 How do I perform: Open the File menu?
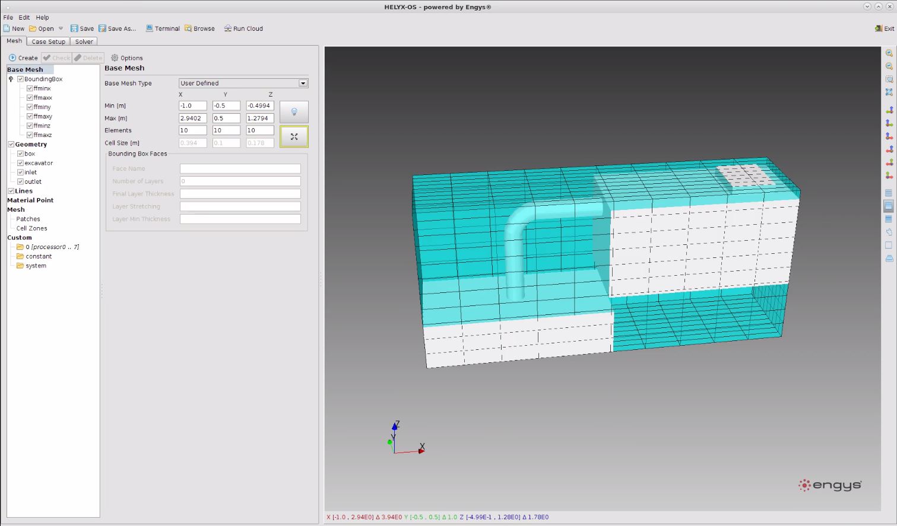8,18
